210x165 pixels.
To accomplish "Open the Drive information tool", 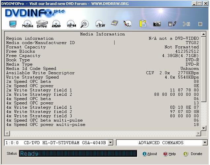I will 42,24.
